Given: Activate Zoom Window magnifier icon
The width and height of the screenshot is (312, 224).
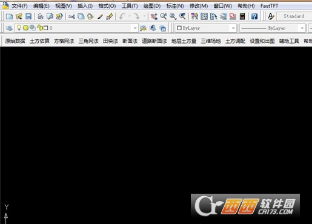Looking at the screenshot, I should tap(173, 16).
